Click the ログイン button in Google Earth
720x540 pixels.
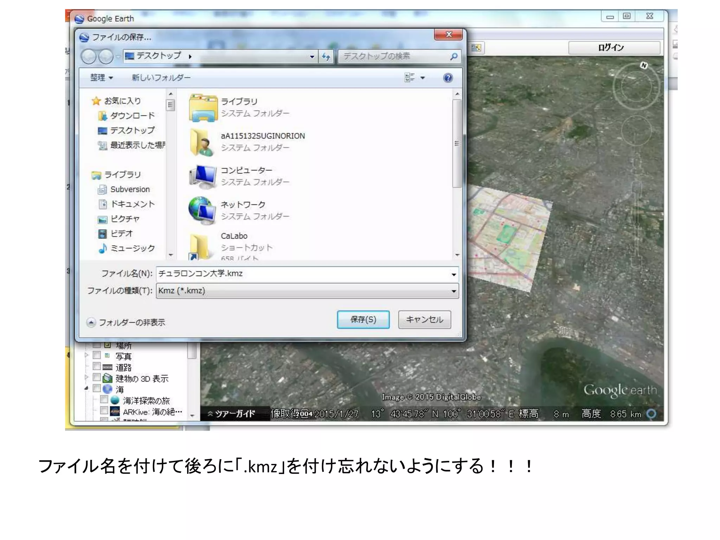[x=614, y=47]
